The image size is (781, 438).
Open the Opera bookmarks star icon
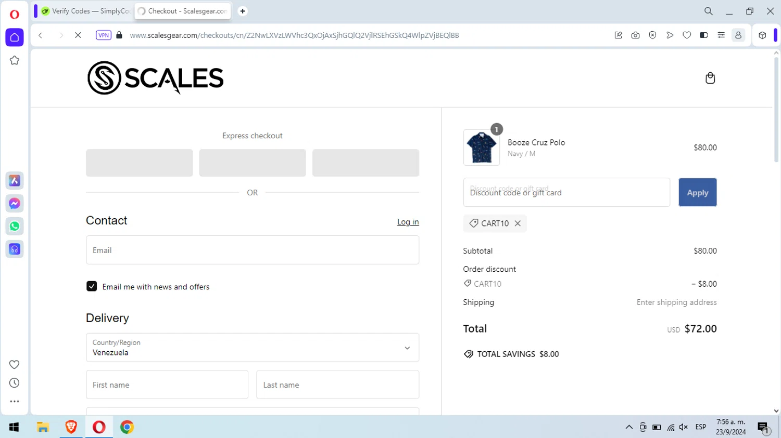(x=15, y=60)
